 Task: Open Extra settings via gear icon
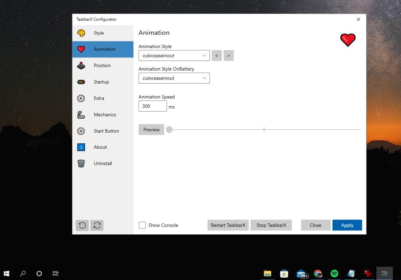pos(81,98)
